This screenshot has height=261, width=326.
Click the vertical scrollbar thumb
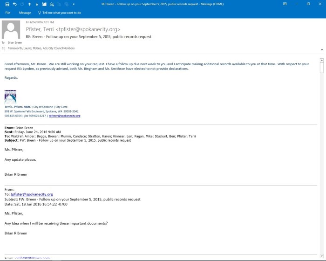tap(321, 68)
